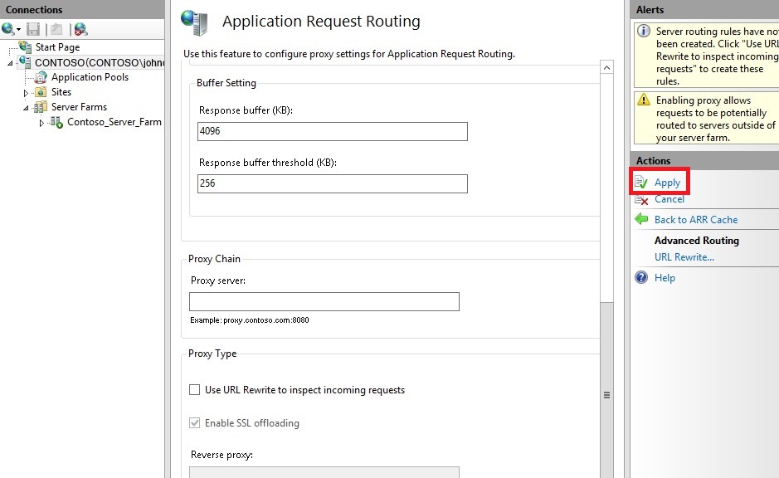The image size is (779, 478).
Task: Enable Use URL Rewrite to inspect incoming requests
Action: [x=193, y=390]
